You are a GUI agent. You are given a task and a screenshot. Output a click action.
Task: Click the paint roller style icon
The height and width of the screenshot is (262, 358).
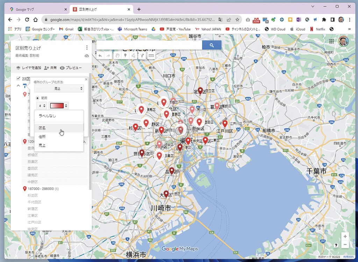pos(25,85)
